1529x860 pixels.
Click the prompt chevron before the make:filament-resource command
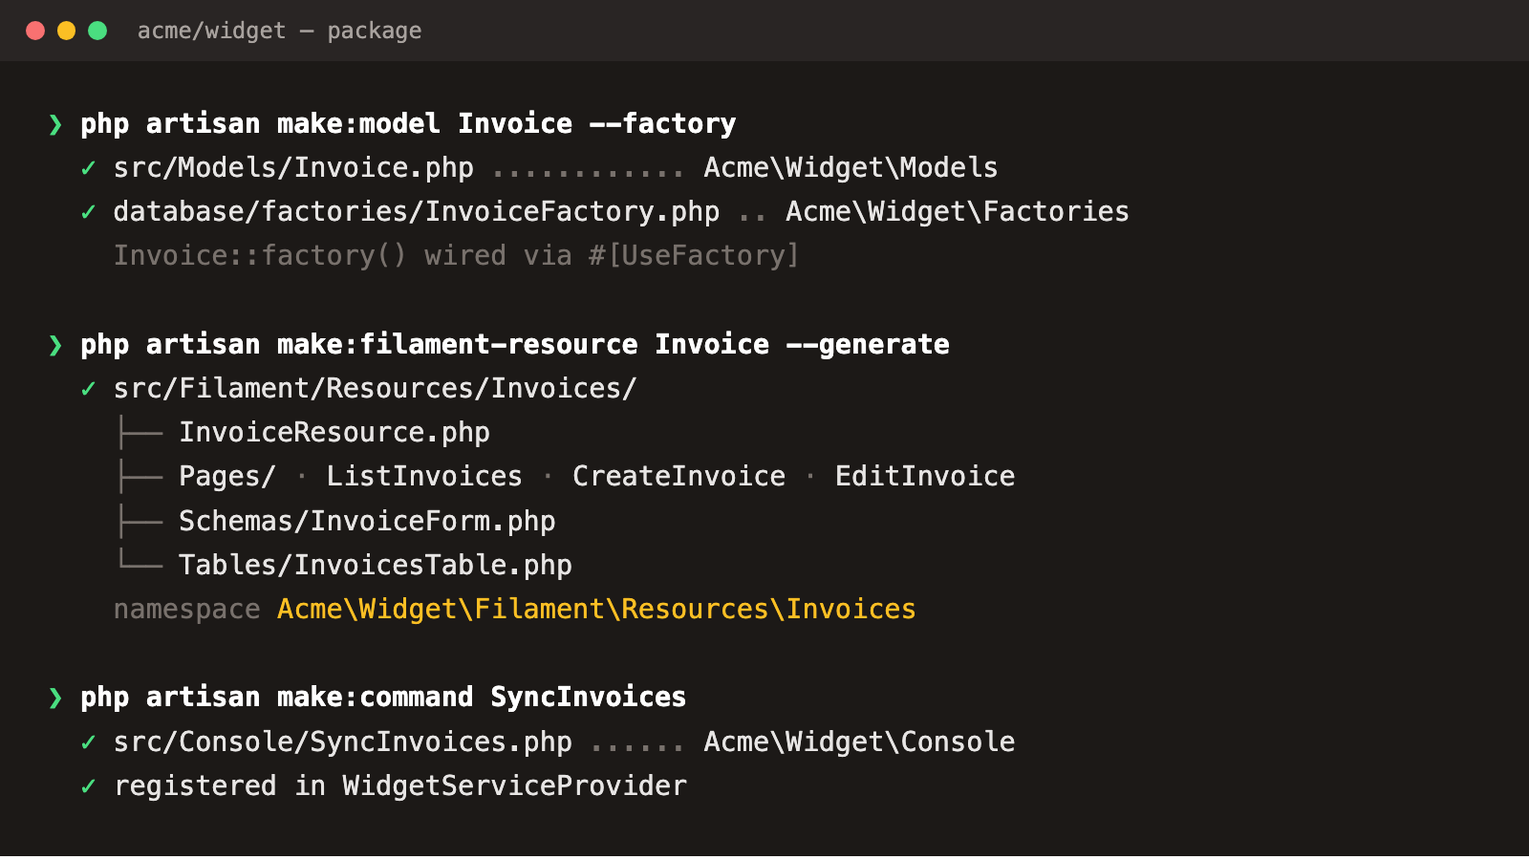coord(55,345)
